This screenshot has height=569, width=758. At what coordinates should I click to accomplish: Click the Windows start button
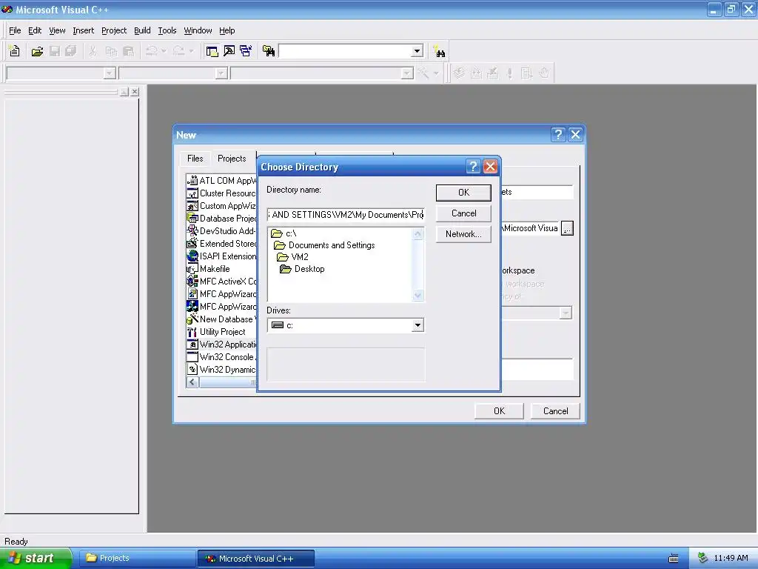36,558
